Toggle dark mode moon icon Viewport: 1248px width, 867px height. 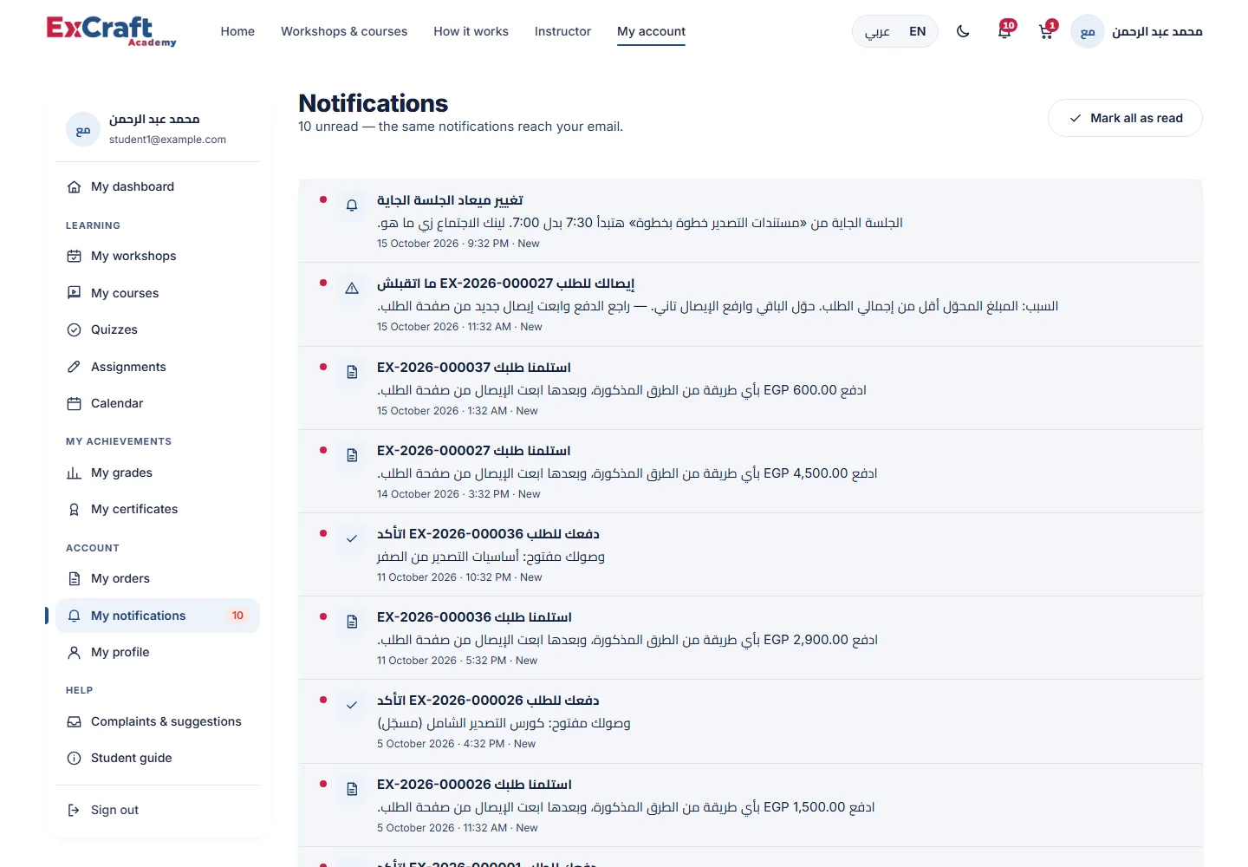pos(963,31)
